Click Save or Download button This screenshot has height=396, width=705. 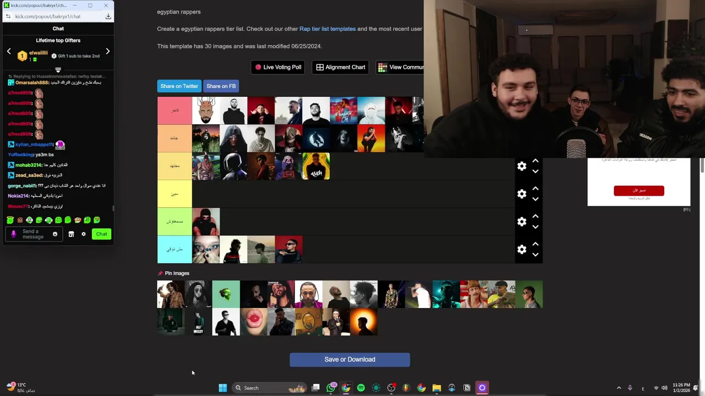pyautogui.click(x=350, y=360)
